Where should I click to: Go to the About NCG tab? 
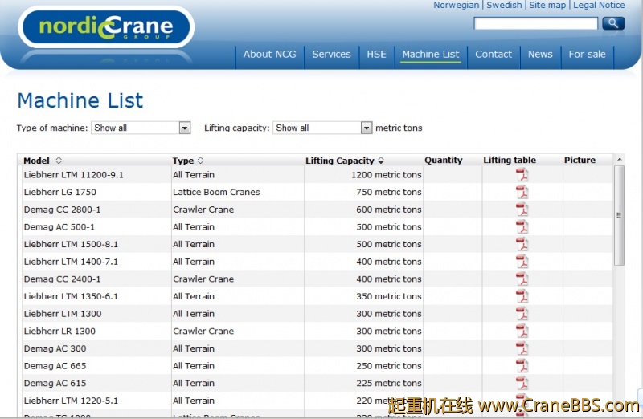coord(269,55)
